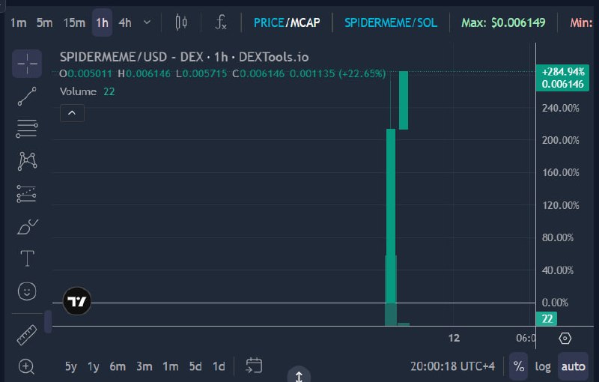Toggle the log scale option
The width and height of the screenshot is (599, 382).
tap(543, 366)
